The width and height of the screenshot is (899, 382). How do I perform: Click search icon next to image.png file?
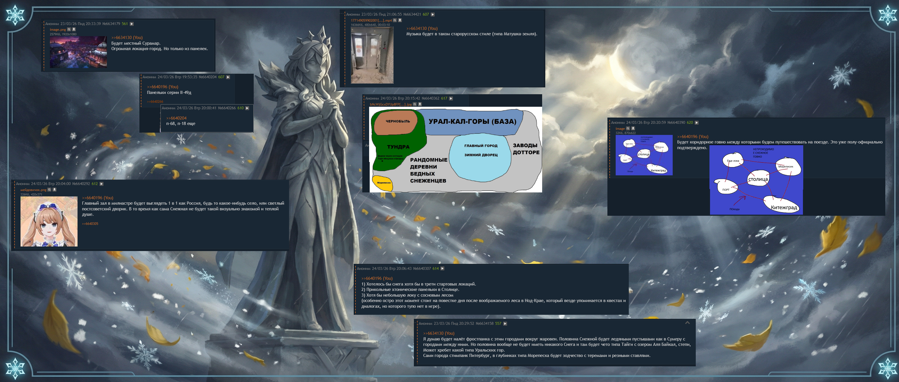click(x=69, y=29)
